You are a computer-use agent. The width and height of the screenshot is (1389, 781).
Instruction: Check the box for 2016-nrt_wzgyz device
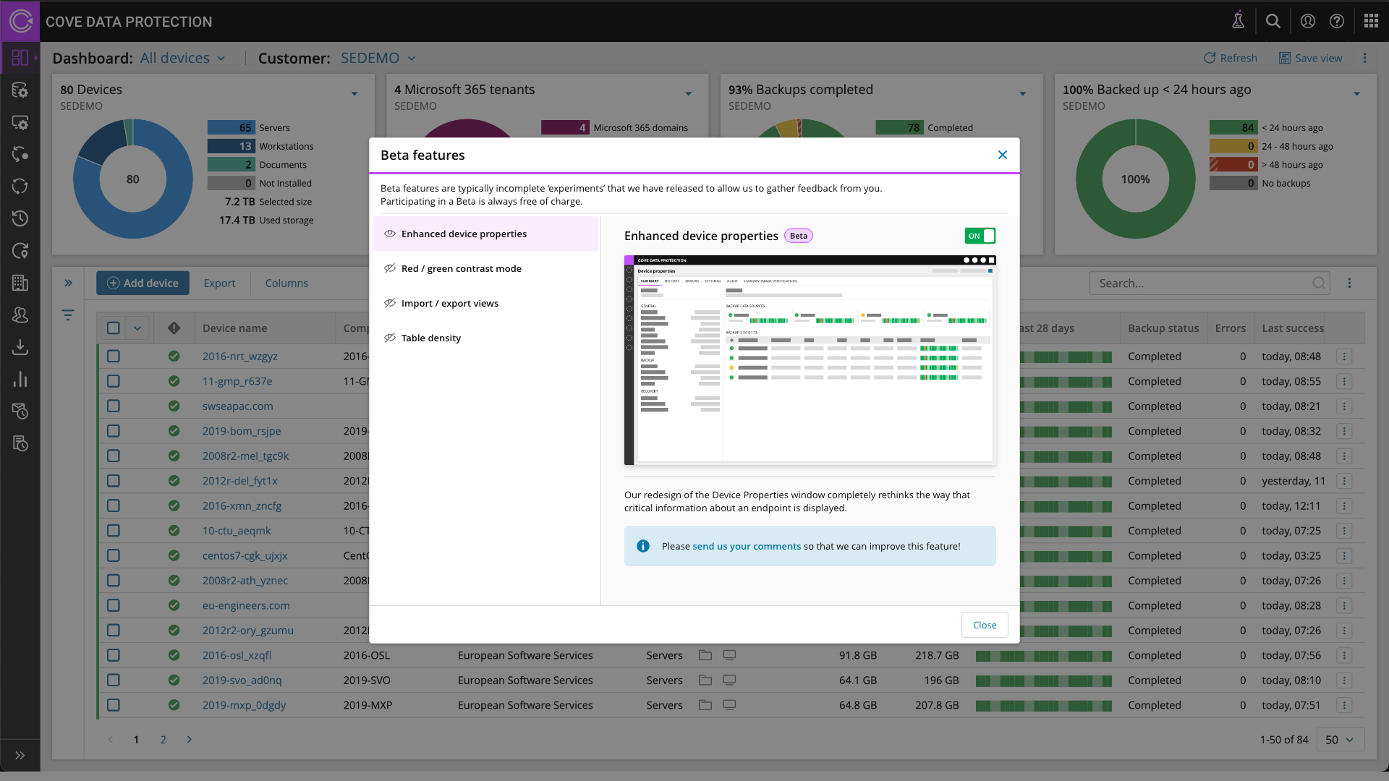tap(114, 357)
